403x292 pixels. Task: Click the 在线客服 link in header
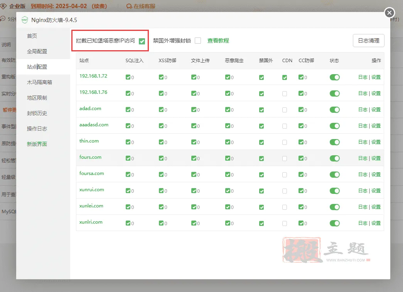tap(144, 6)
